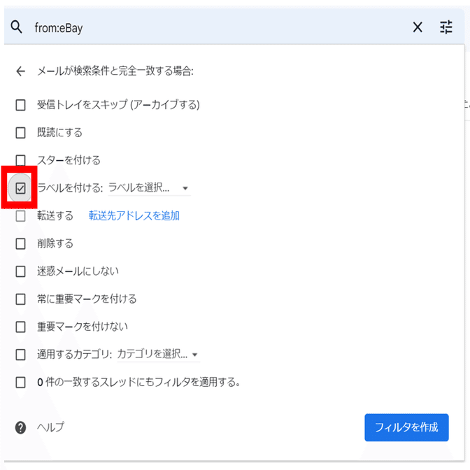
Task: Expand the カテゴリを選択 dropdown
Action: (x=158, y=355)
